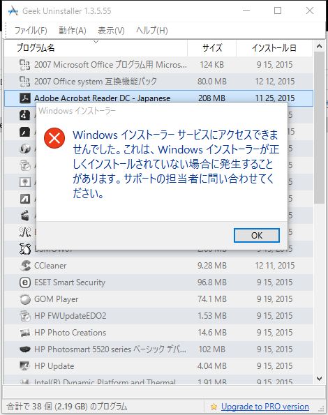Select the HP Update program name
The height and width of the screenshot is (415, 328).
[x=54, y=366]
